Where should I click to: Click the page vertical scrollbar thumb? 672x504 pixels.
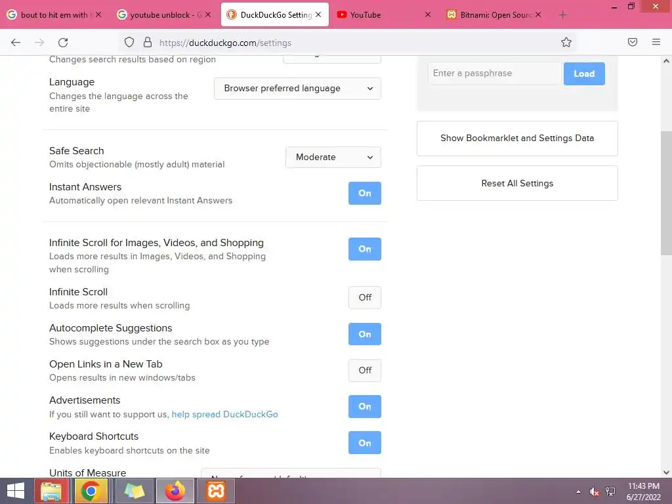[x=666, y=193]
